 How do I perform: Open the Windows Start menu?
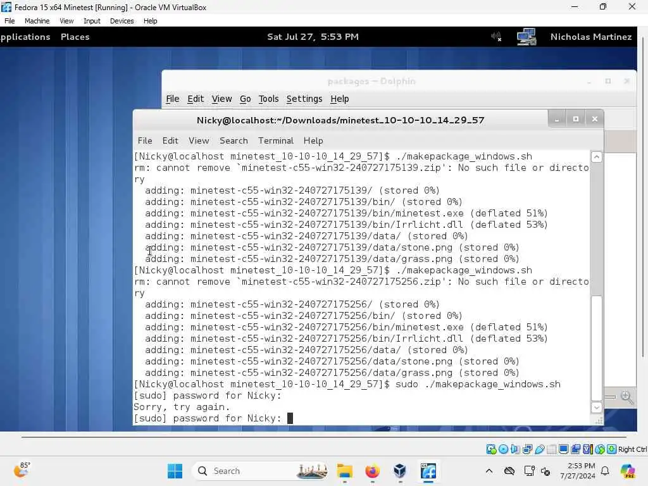click(175, 471)
